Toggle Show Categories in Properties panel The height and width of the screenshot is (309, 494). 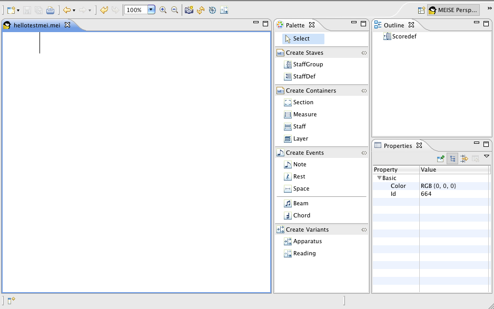tap(452, 158)
